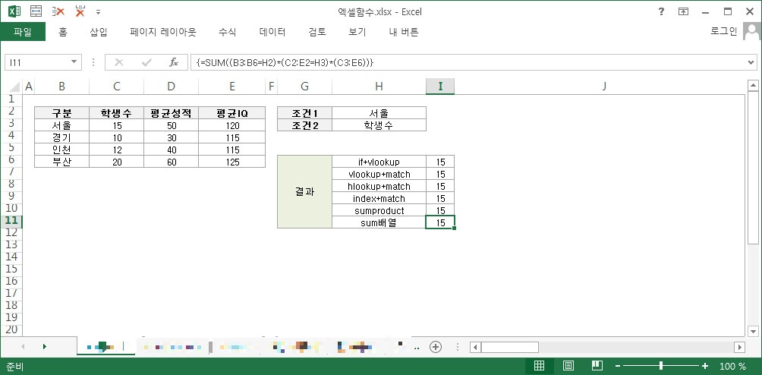Select column H header
Image resolution: width=762 pixels, height=375 pixels.
coord(379,87)
